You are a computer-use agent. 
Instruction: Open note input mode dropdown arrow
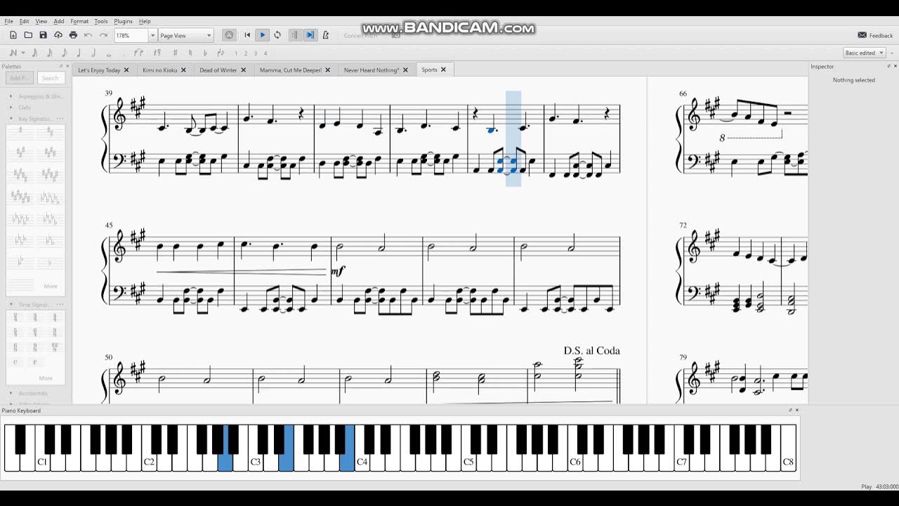coord(23,53)
